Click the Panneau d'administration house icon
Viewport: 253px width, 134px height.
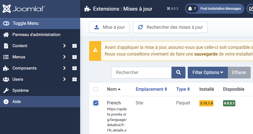point(6,35)
